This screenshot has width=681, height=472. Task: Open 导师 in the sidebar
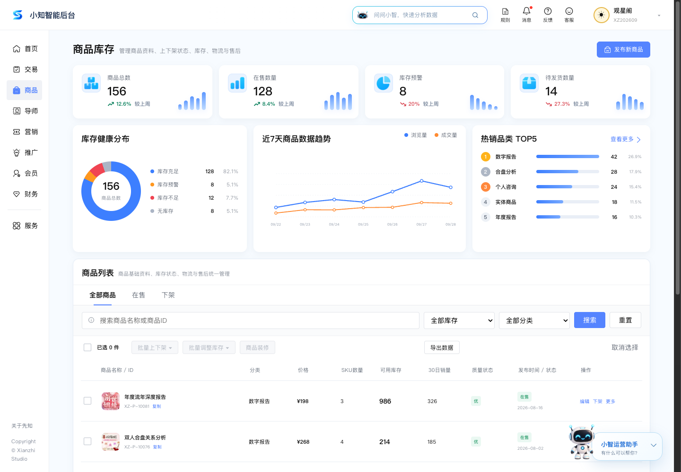(25, 111)
